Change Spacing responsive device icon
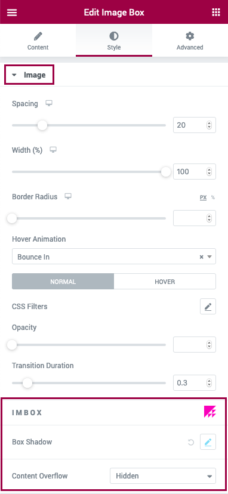 tap(48, 103)
